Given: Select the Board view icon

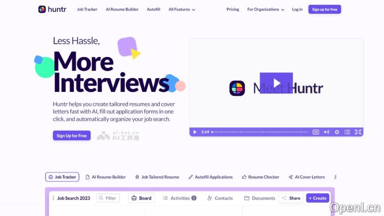Looking at the screenshot, I should [140, 198].
